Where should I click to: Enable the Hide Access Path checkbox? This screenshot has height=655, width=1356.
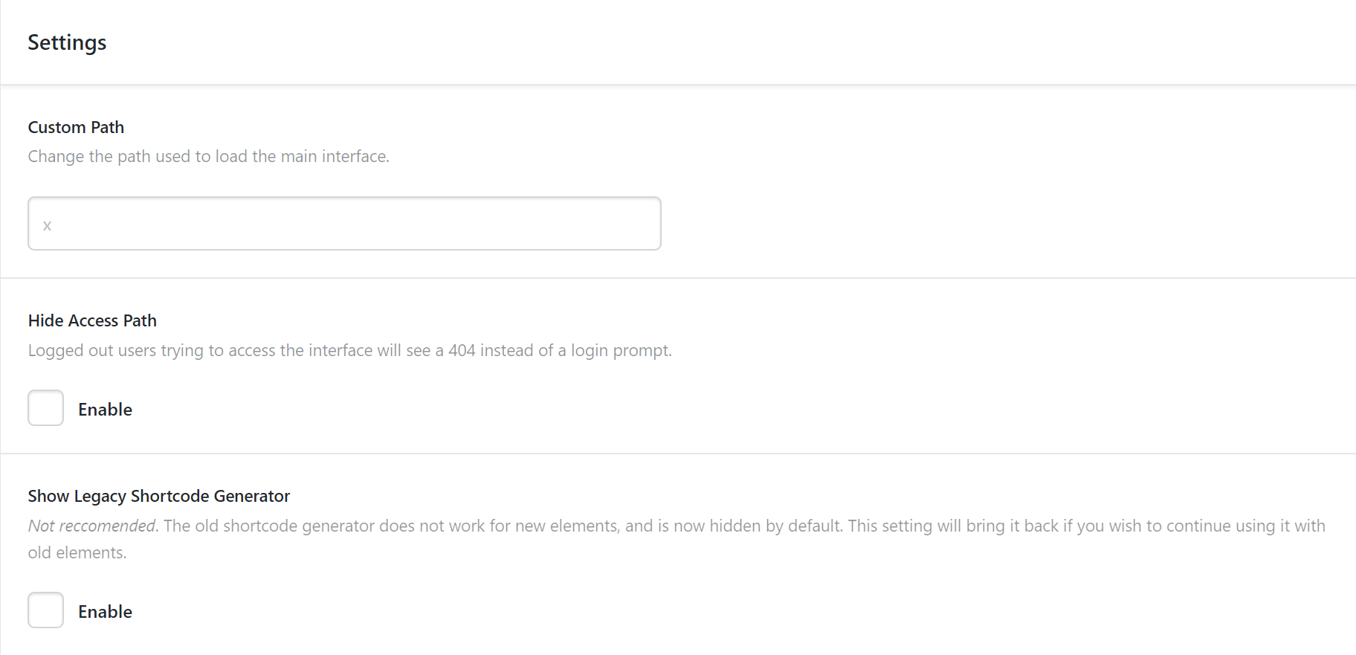(x=46, y=408)
